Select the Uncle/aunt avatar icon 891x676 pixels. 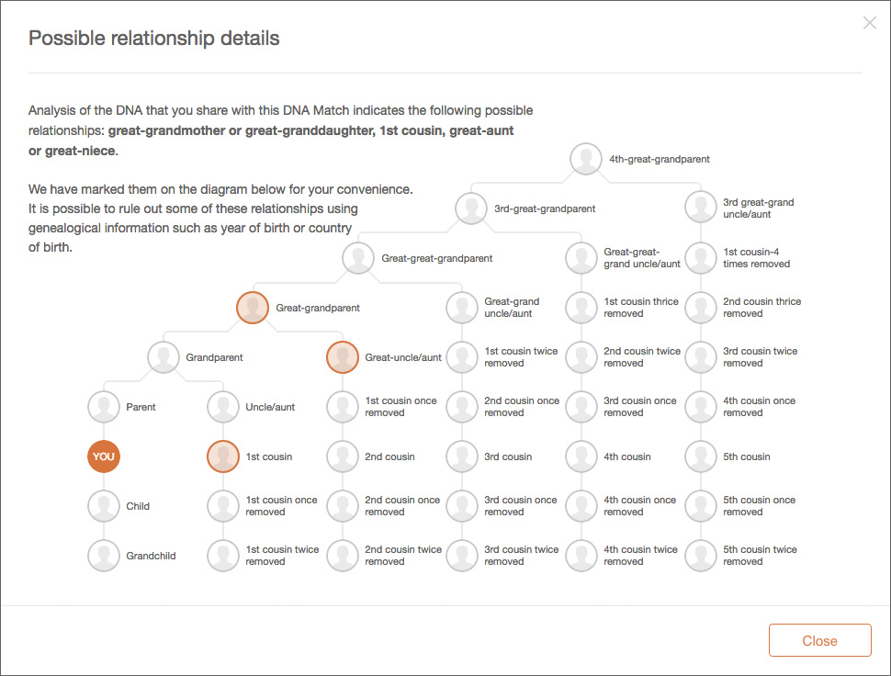point(222,407)
